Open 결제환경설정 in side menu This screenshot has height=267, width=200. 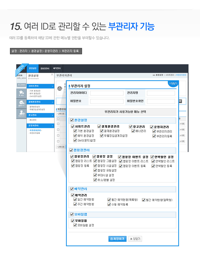[x=34, y=107]
